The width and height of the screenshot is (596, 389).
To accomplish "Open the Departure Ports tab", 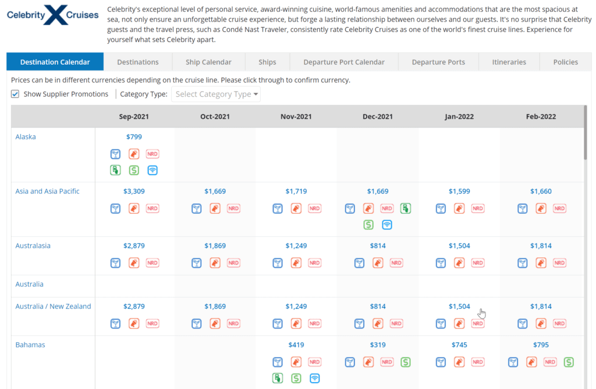I will click(x=438, y=62).
